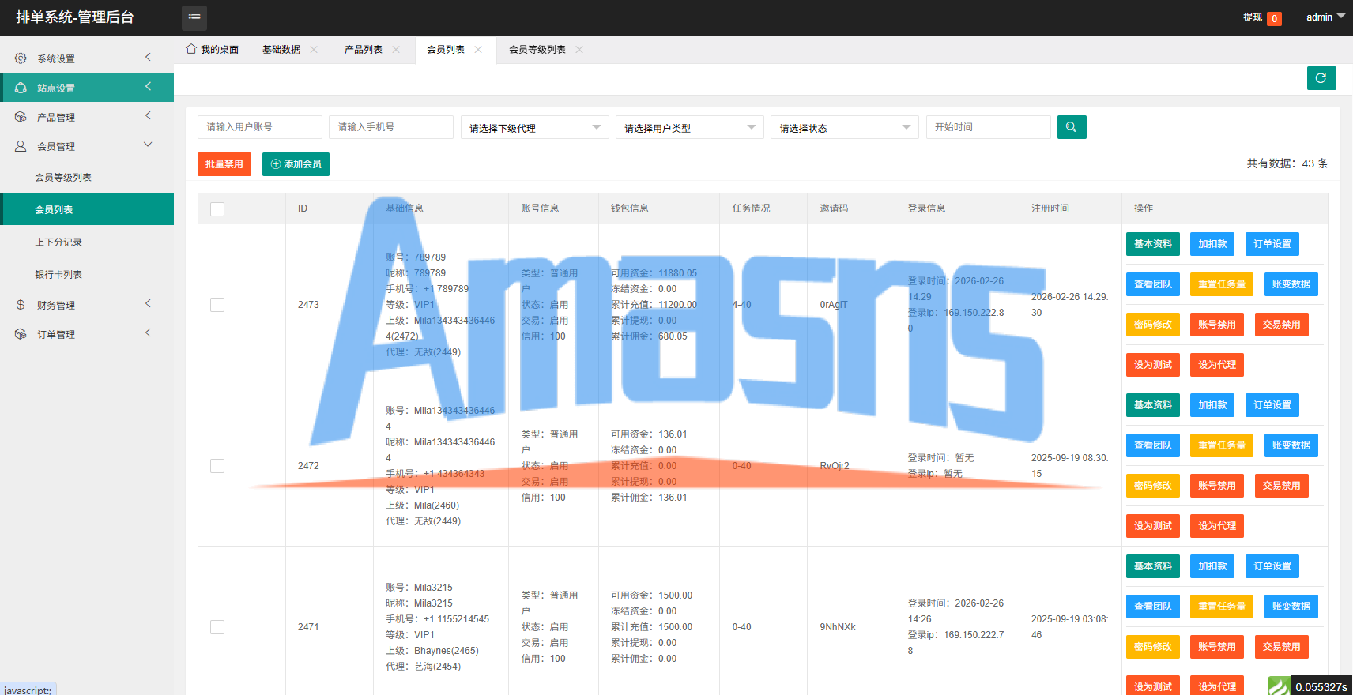Expand the 订单管理 menu chevron

pos(148,332)
